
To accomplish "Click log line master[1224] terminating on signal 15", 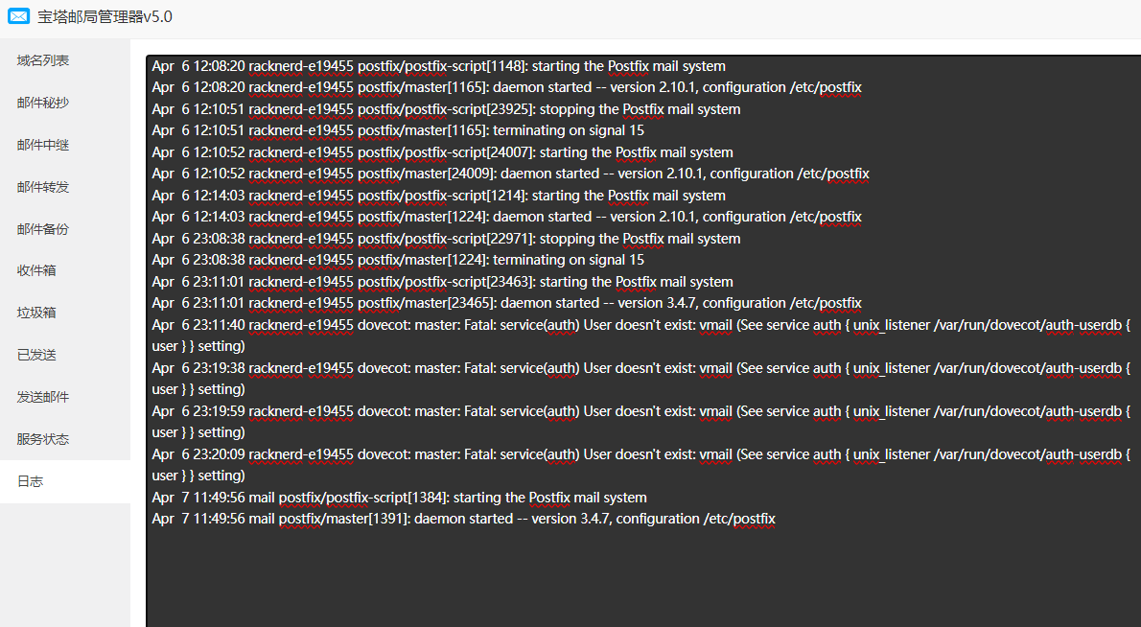I will (x=398, y=260).
